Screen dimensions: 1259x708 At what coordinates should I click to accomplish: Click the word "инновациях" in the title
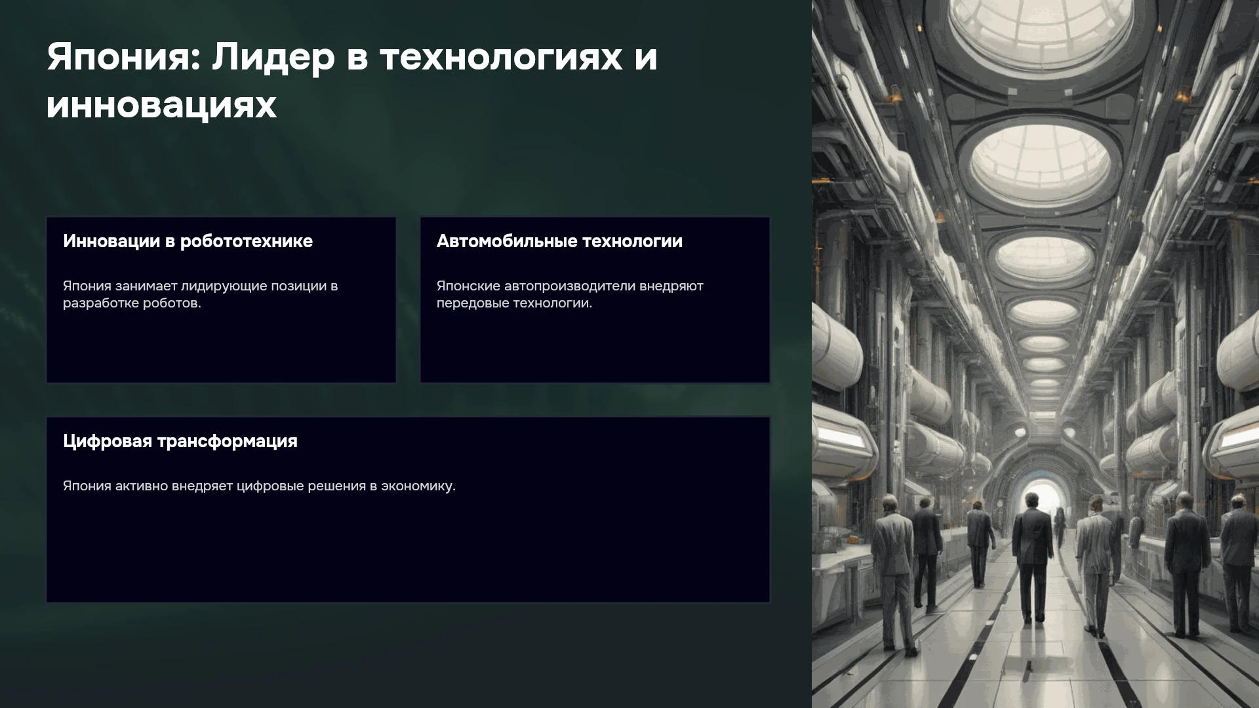click(x=161, y=105)
